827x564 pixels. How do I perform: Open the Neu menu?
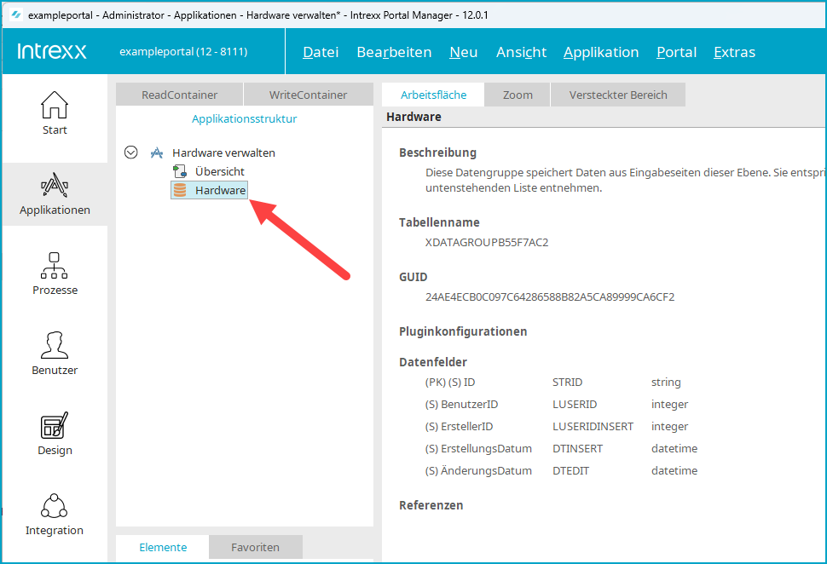[464, 52]
